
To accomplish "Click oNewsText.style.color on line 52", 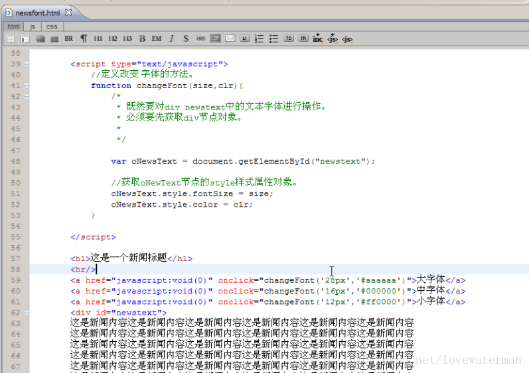I will pyautogui.click(x=165, y=205).
